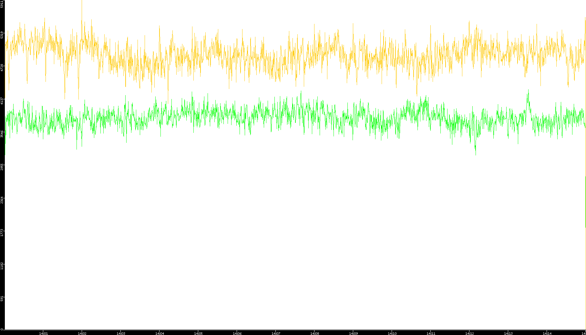Select the 591 vertical axis value
The height and width of the screenshot is (335, 586).
click(x=2, y=299)
